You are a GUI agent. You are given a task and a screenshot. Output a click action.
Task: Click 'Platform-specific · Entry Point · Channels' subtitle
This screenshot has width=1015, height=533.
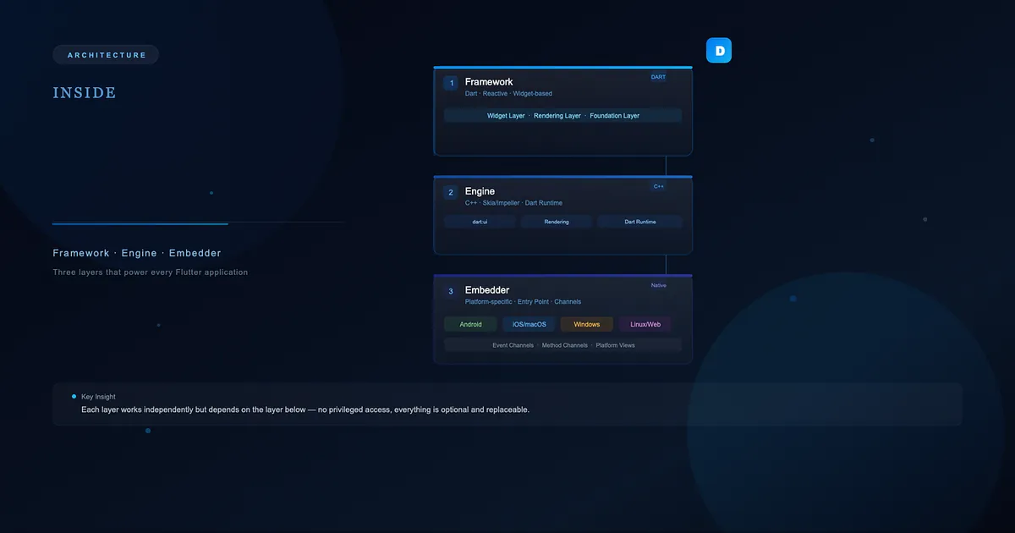tap(523, 302)
